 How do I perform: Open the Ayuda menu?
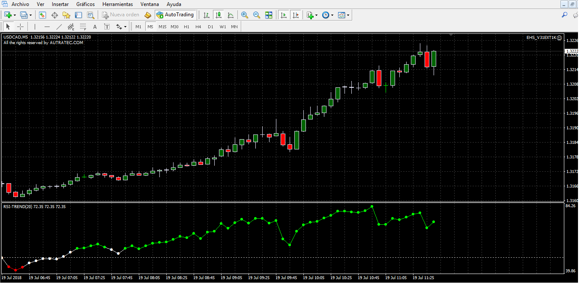coord(174,4)
